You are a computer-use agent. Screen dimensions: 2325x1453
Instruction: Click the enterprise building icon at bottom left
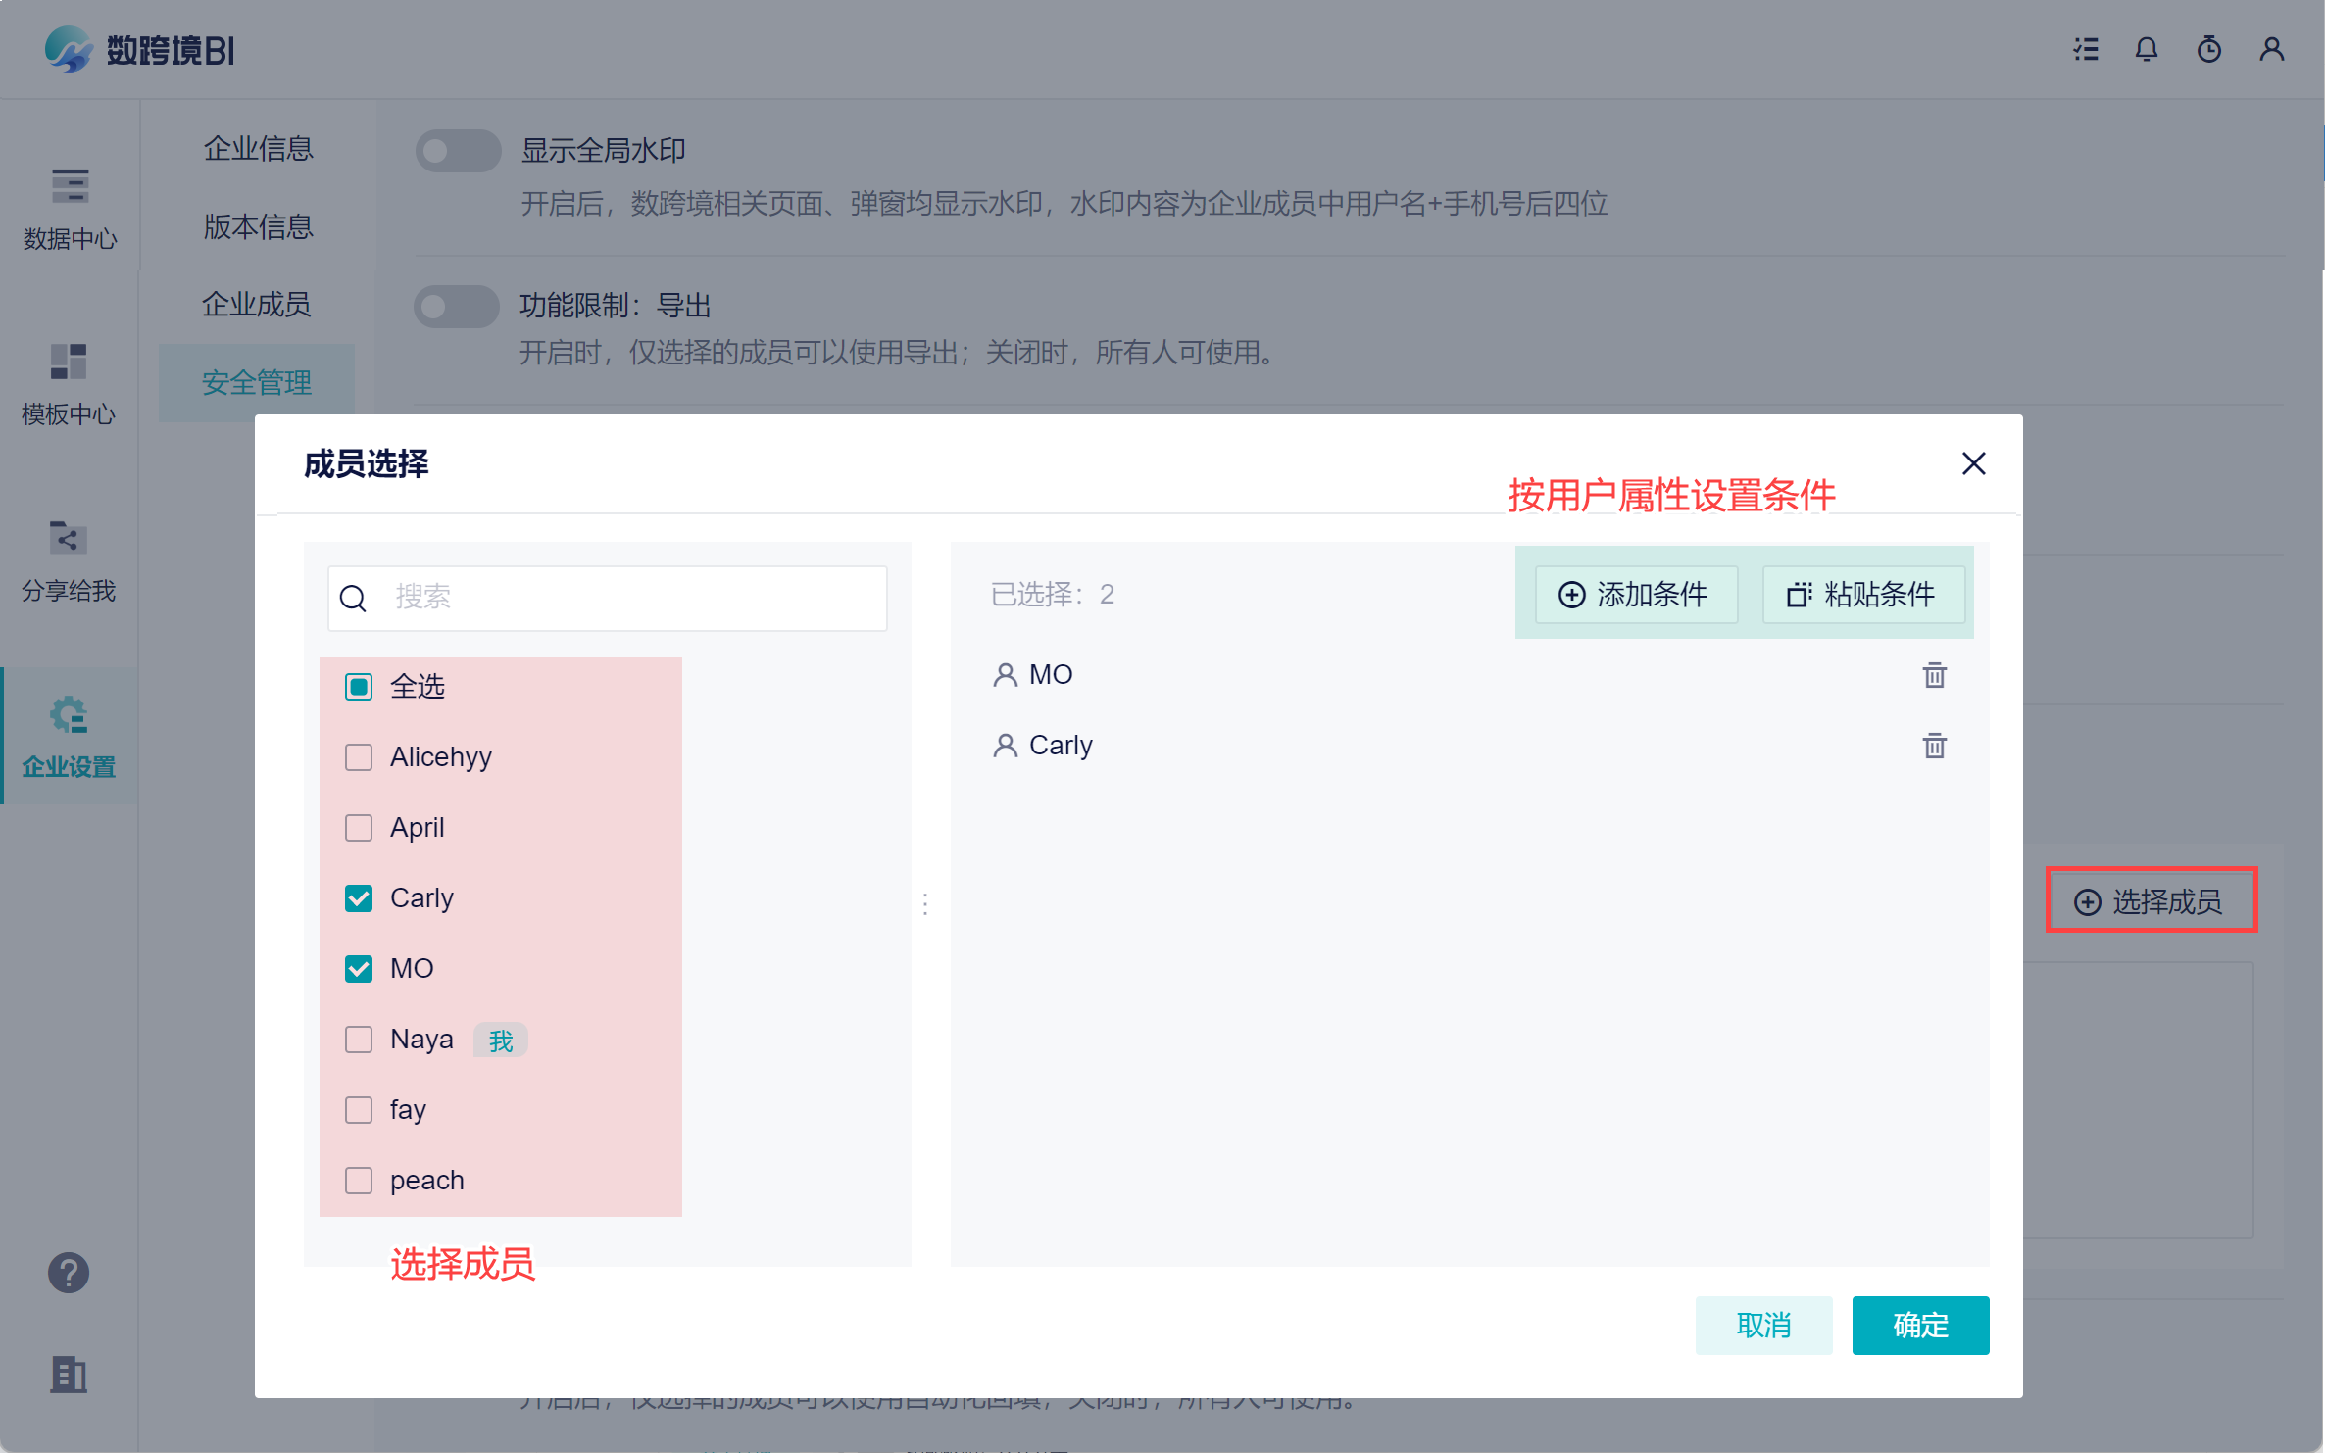pos(69,1375)
